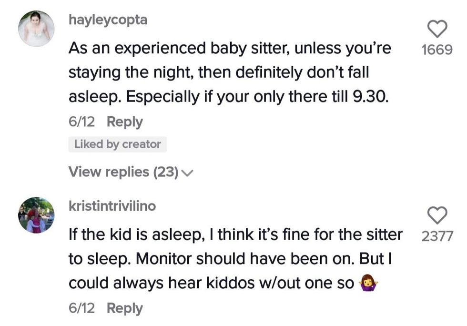
Task: Click "9.30" in hayleycopta's comment
Action: point(370,97)
